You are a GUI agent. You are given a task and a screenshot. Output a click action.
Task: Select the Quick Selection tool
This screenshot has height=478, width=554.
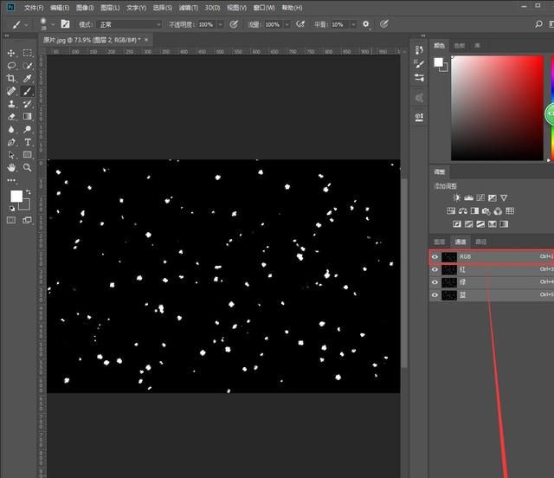(x=27, y=66)
